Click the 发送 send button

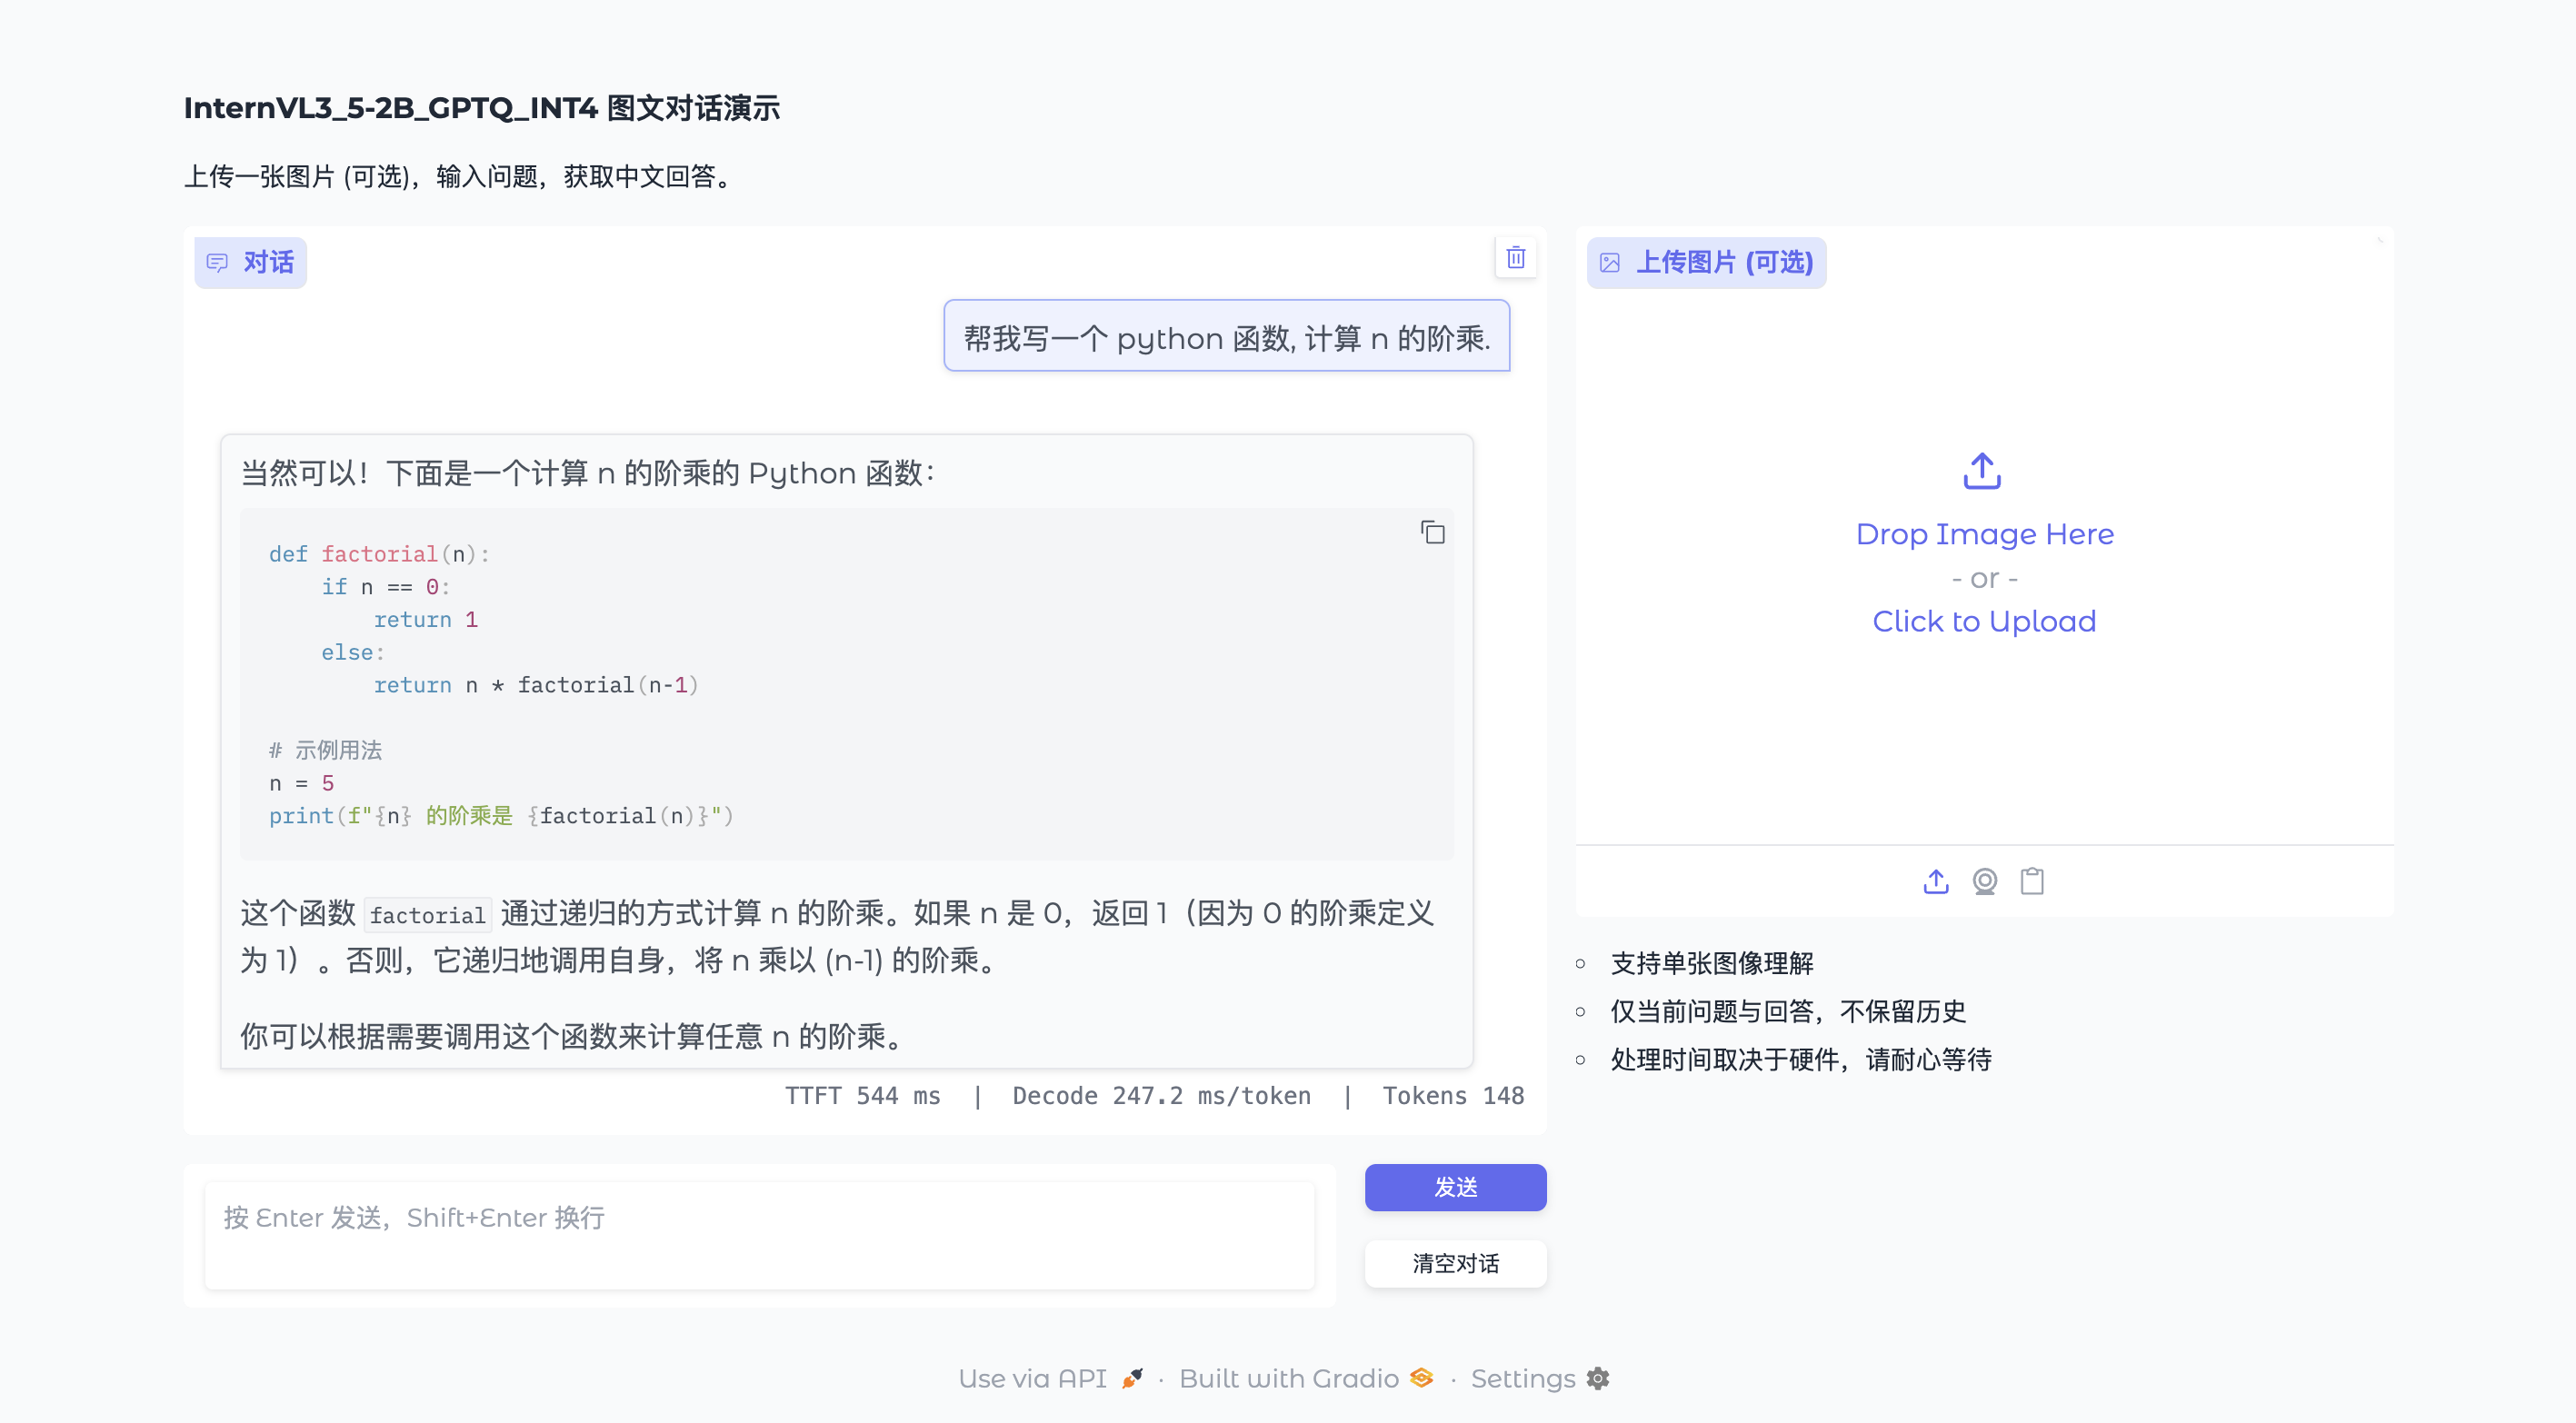click(x=1455, y=1187)
